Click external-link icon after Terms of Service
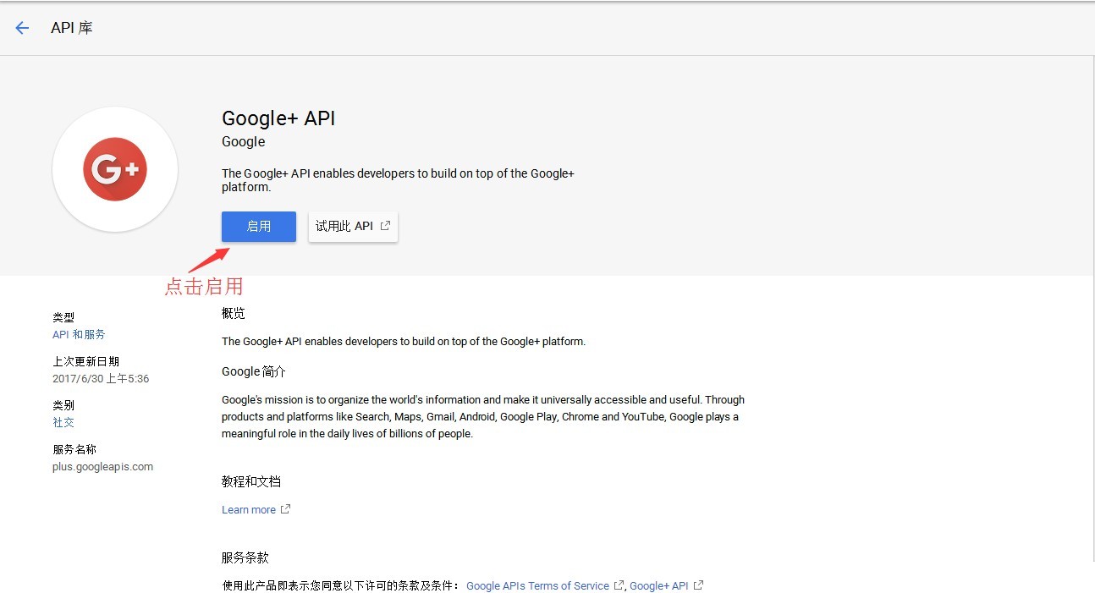The image size is (1095, 593). (x=619, y=585)
